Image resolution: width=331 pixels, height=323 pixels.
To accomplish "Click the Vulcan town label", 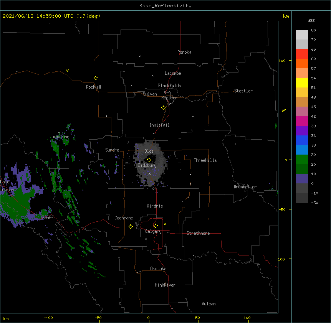I will click(209, 304).
